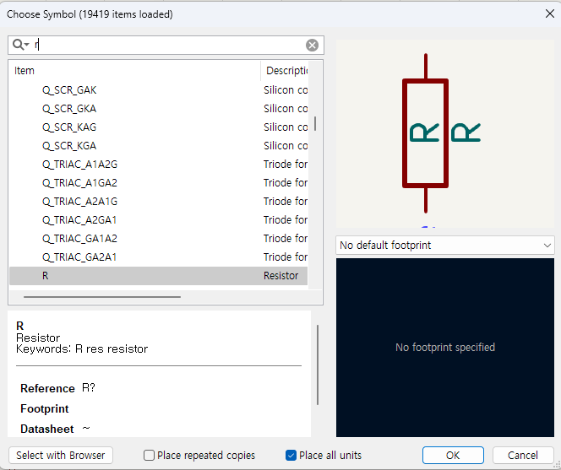The width and height of the screenshot is (561, 470).
Task: Enable Place repeated copies checkbox
Action: tap(149, 456)
